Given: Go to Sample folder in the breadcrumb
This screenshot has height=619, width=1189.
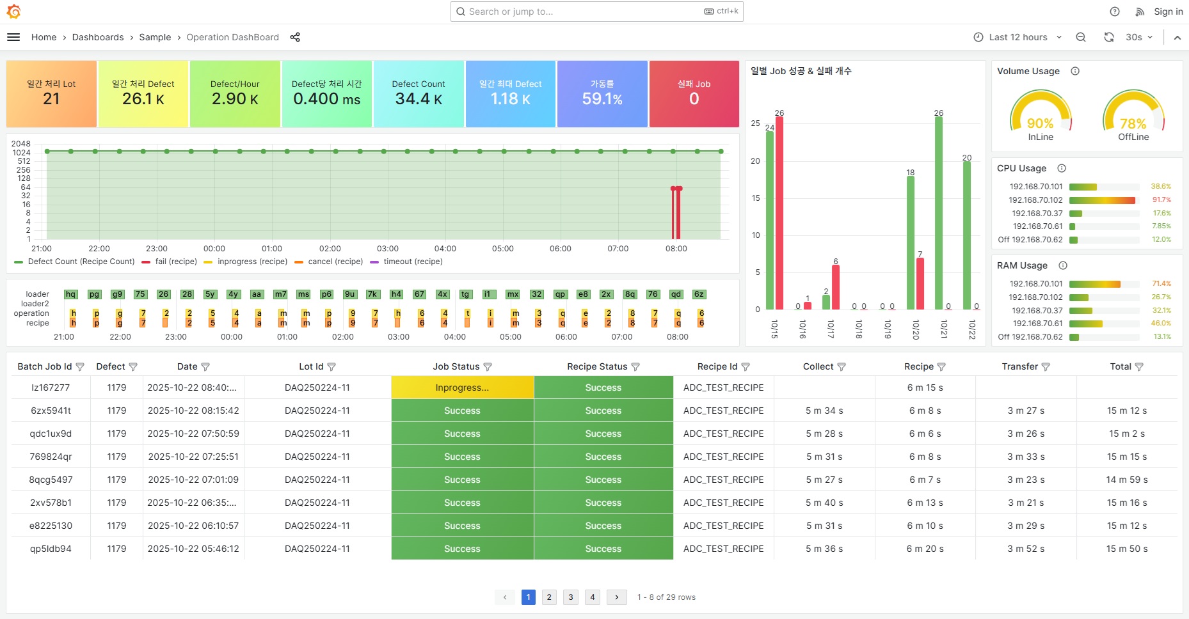Looking at the screenshot, I should click(x=155, y=37).
